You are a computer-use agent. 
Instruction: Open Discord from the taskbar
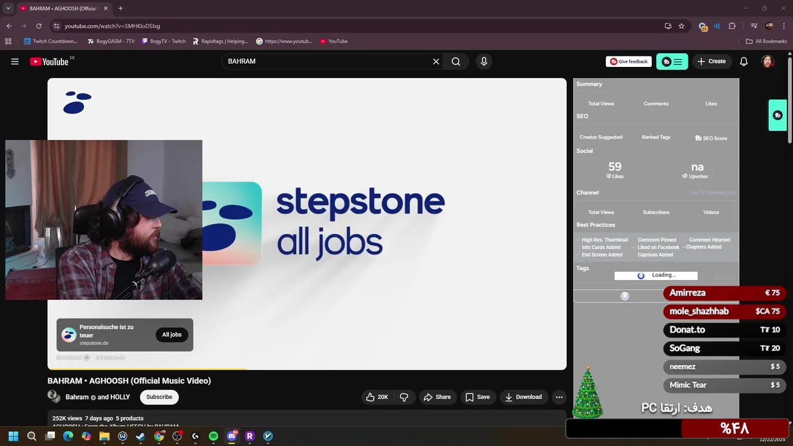click(x=232, y=436)
